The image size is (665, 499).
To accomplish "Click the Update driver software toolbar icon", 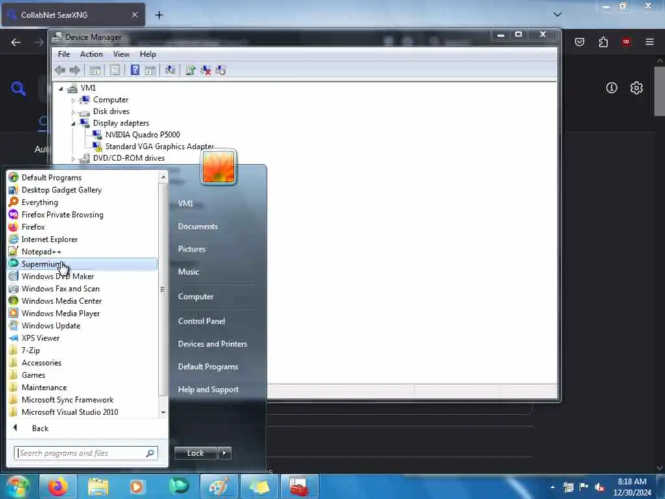I will 191,70.
